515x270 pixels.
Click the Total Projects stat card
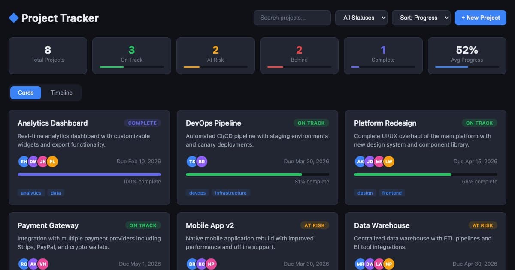[x=48, y=56]
